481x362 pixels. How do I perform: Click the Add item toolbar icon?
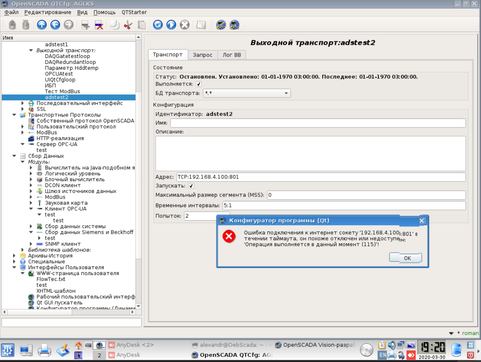point(86,25)
